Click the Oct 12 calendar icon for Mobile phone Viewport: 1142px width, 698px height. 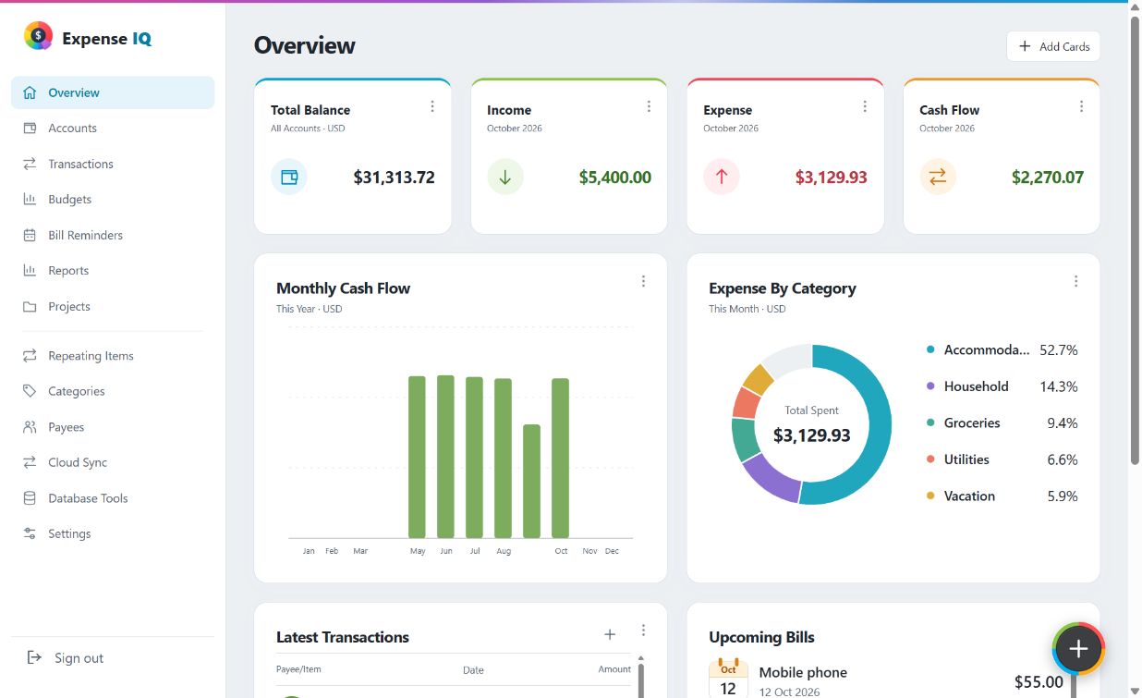[x=728, y=680]
